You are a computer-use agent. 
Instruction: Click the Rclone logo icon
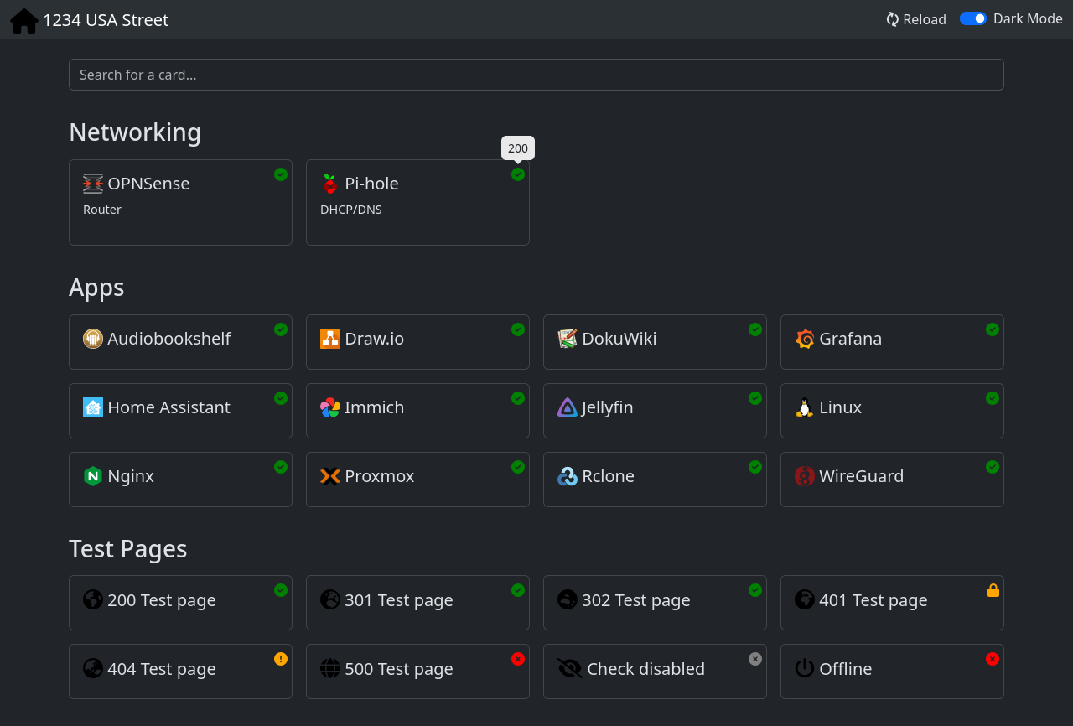[568, 476]
